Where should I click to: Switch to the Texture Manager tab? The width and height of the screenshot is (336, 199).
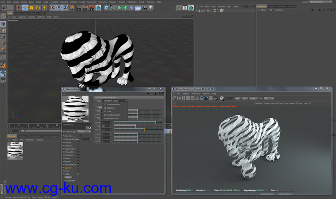click(x=50, y=136)
